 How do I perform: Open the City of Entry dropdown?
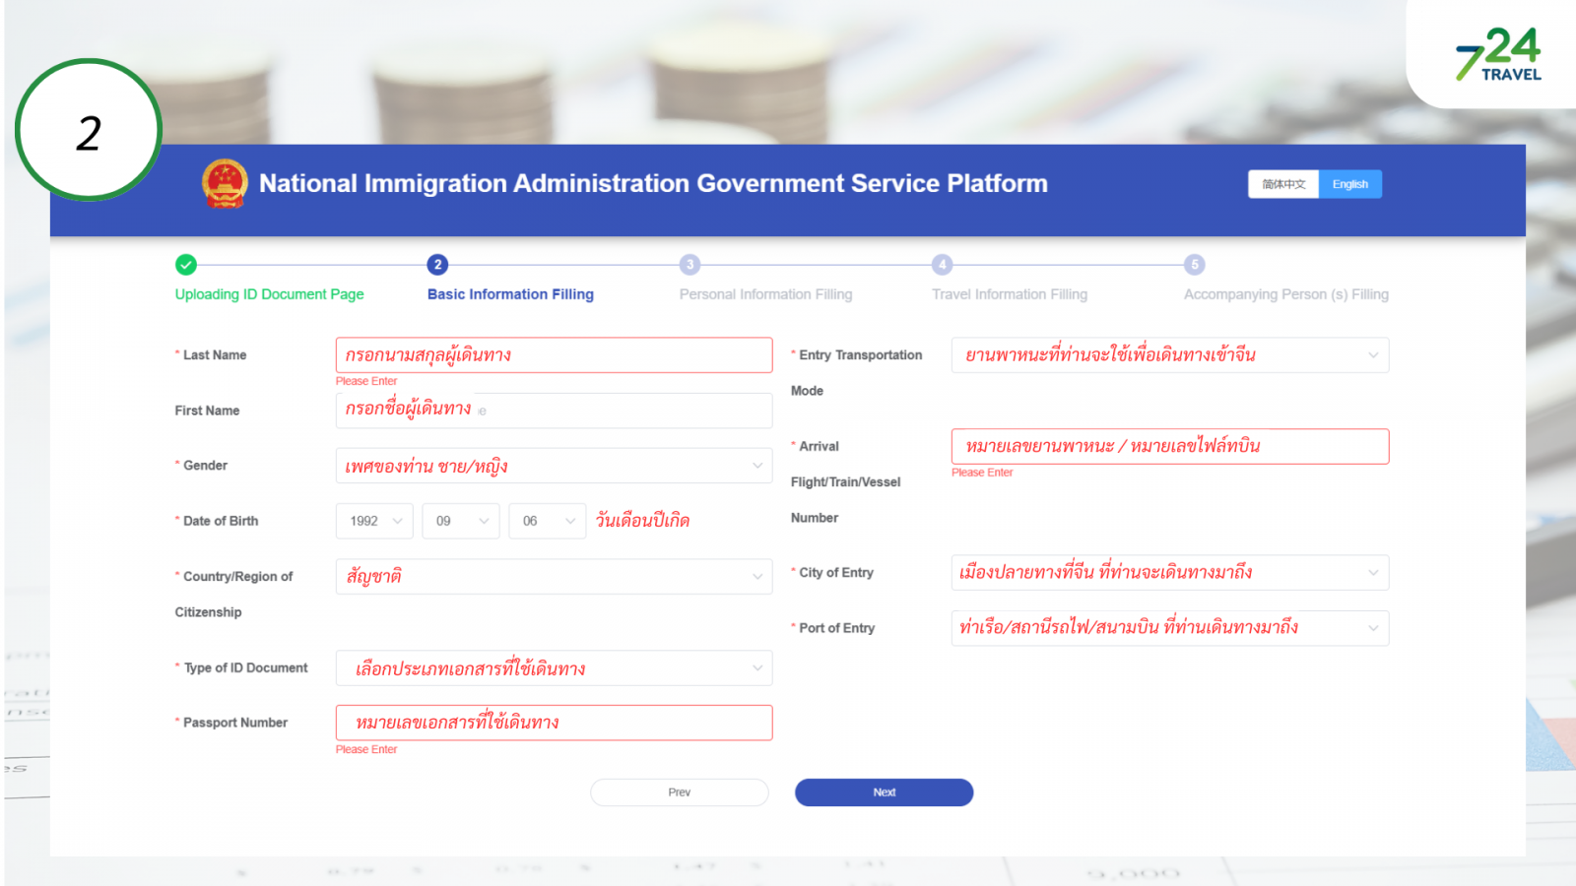(x=1169, y=573)
